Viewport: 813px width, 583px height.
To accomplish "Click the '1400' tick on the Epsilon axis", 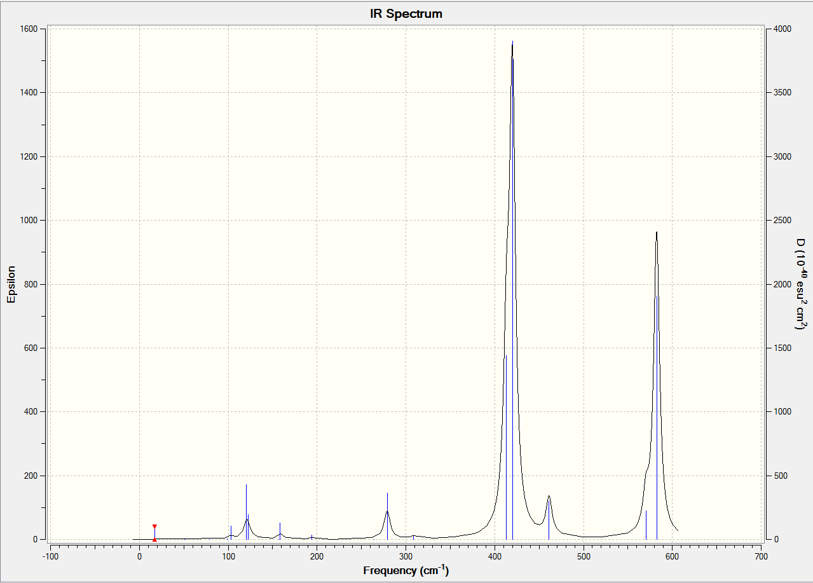I will (28, 93).
